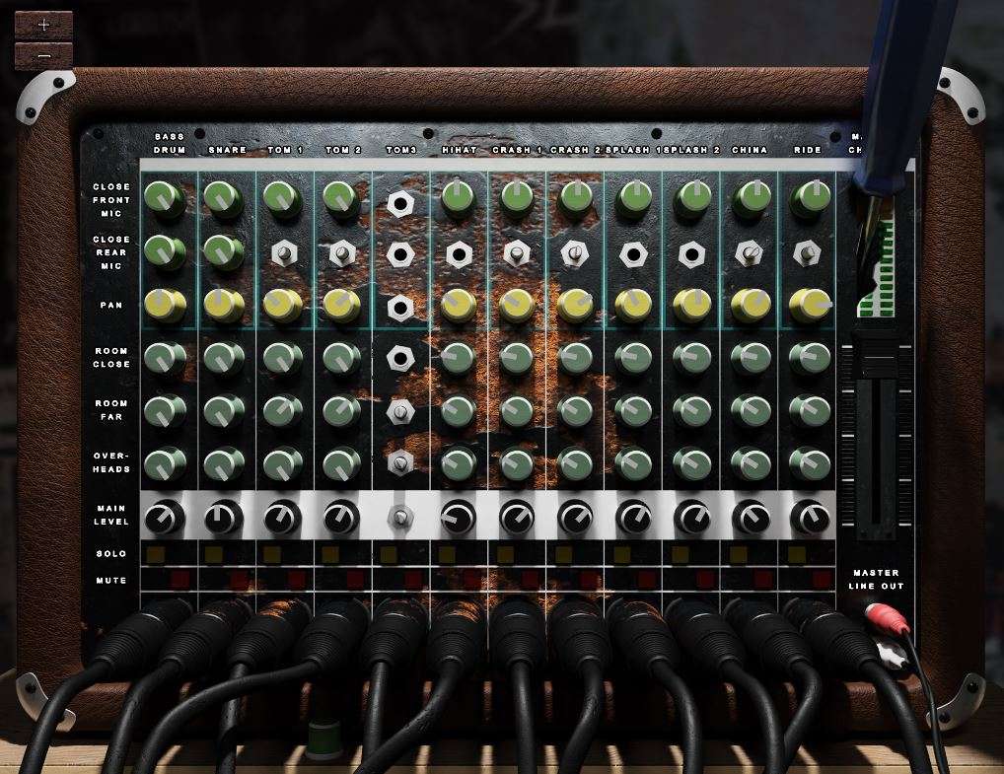This screenshot has width=1004, height=774.
Task: Adjust Hihat overheads knob
Action: click(458, 464)
